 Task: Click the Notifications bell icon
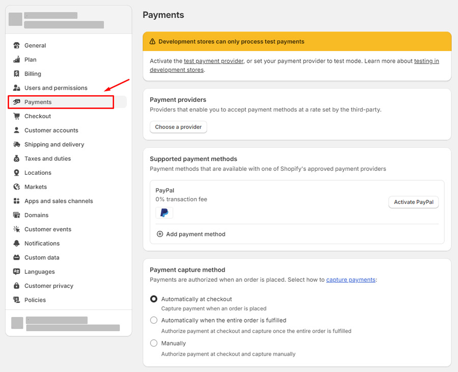coord(16,244)
